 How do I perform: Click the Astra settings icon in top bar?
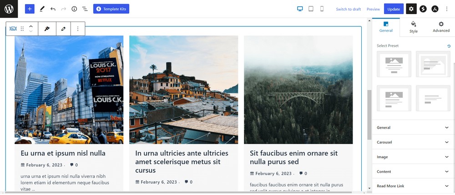pos(435,9)
